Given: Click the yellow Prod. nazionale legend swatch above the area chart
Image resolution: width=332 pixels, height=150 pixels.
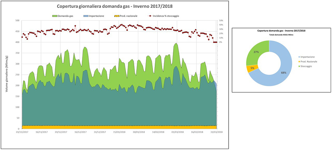Looking at the screenshot, I should (x=117, y=16).
